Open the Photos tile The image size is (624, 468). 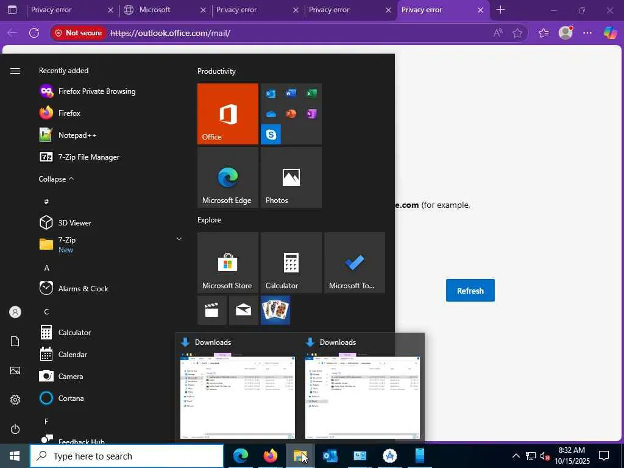291,177
